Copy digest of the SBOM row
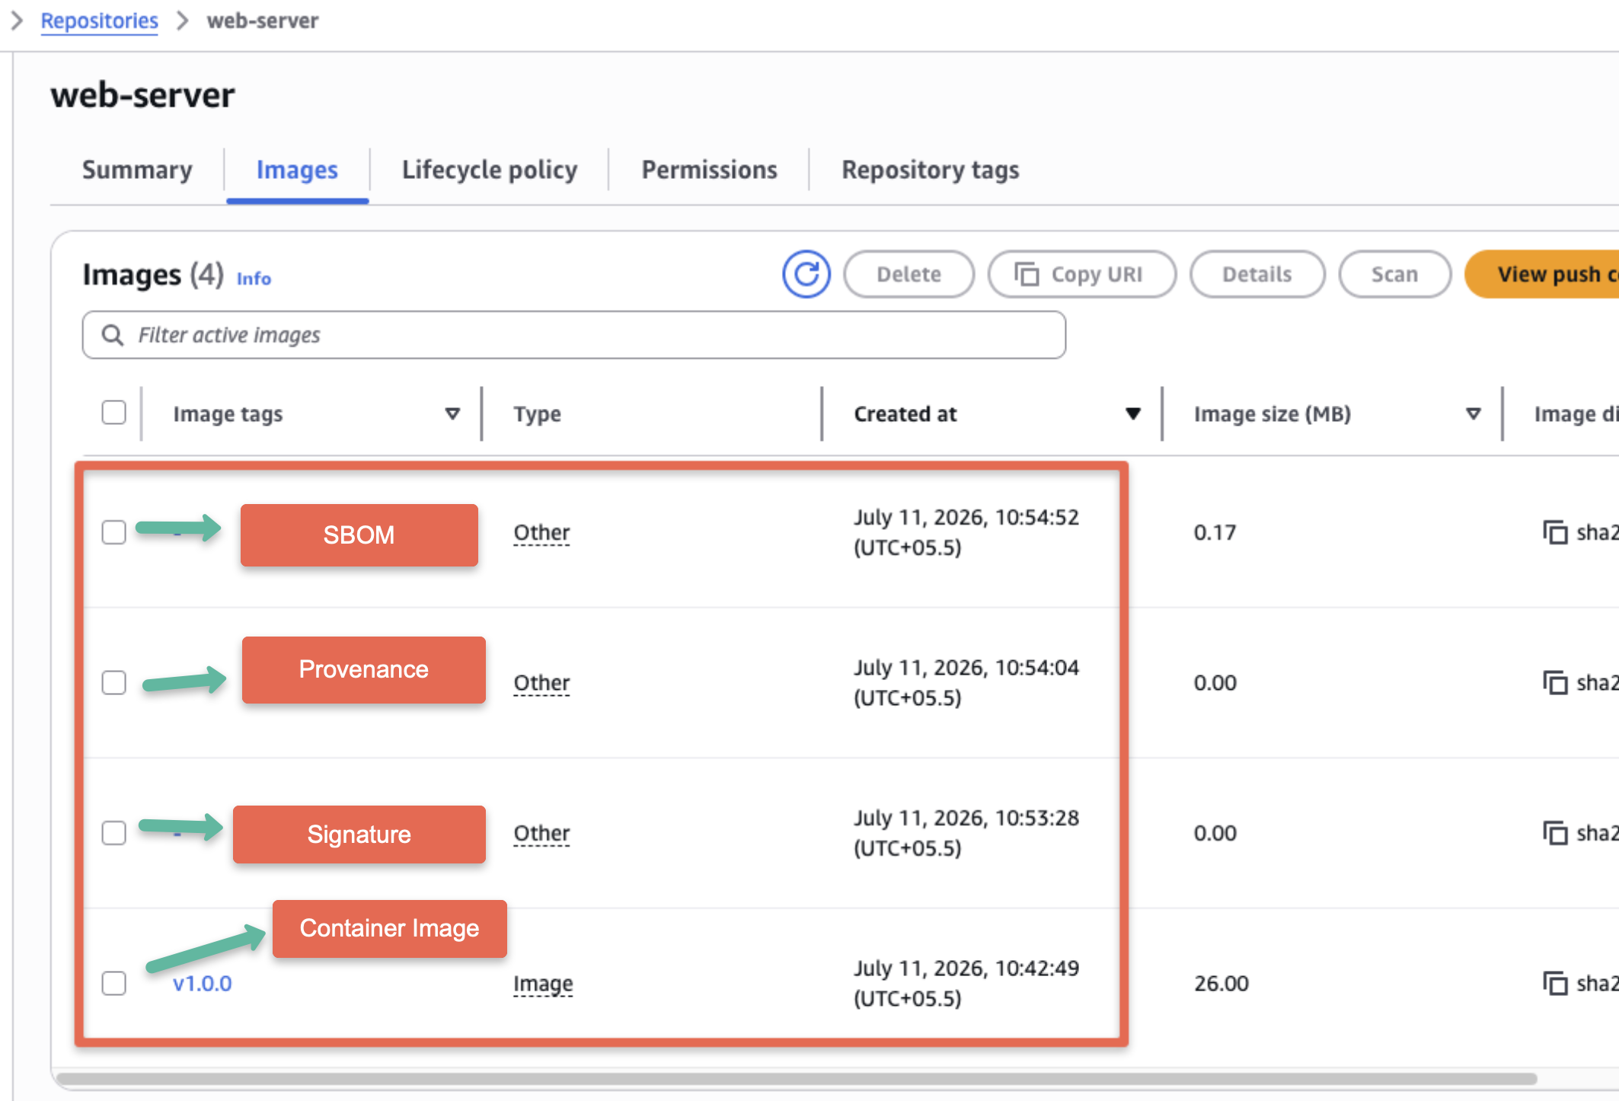1619x1101 pixels. click(1555, 532)
